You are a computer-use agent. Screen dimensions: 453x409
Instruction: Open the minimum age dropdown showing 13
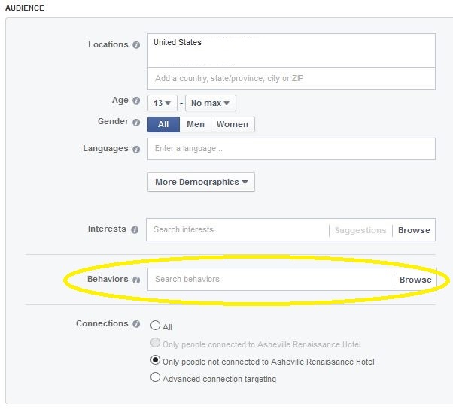162,103
